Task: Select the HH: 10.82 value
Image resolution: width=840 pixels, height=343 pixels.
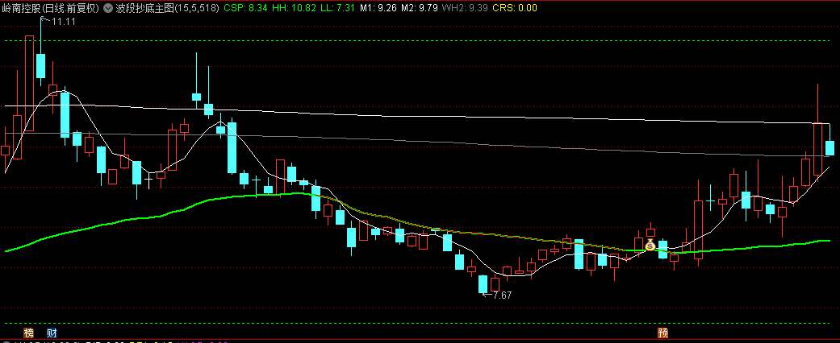Action: point(294,8)
